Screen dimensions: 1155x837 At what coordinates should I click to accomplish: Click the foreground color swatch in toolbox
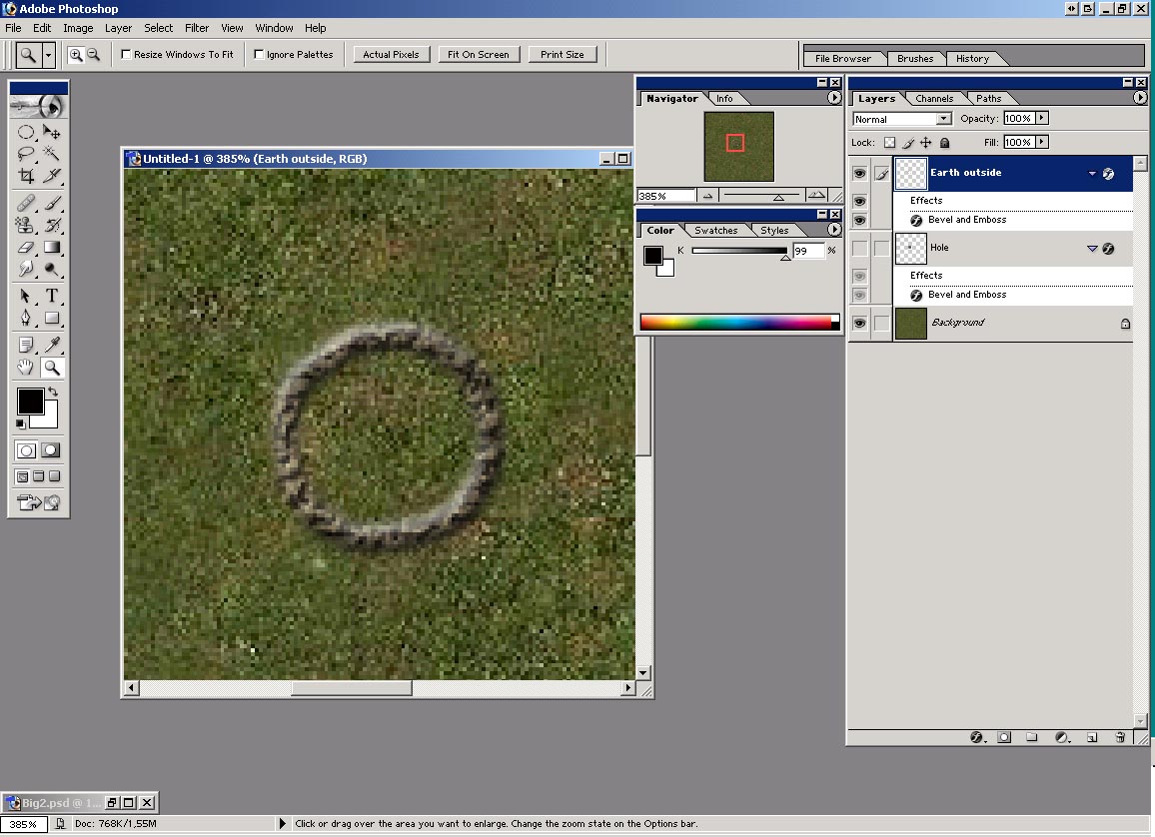(30, 402)
